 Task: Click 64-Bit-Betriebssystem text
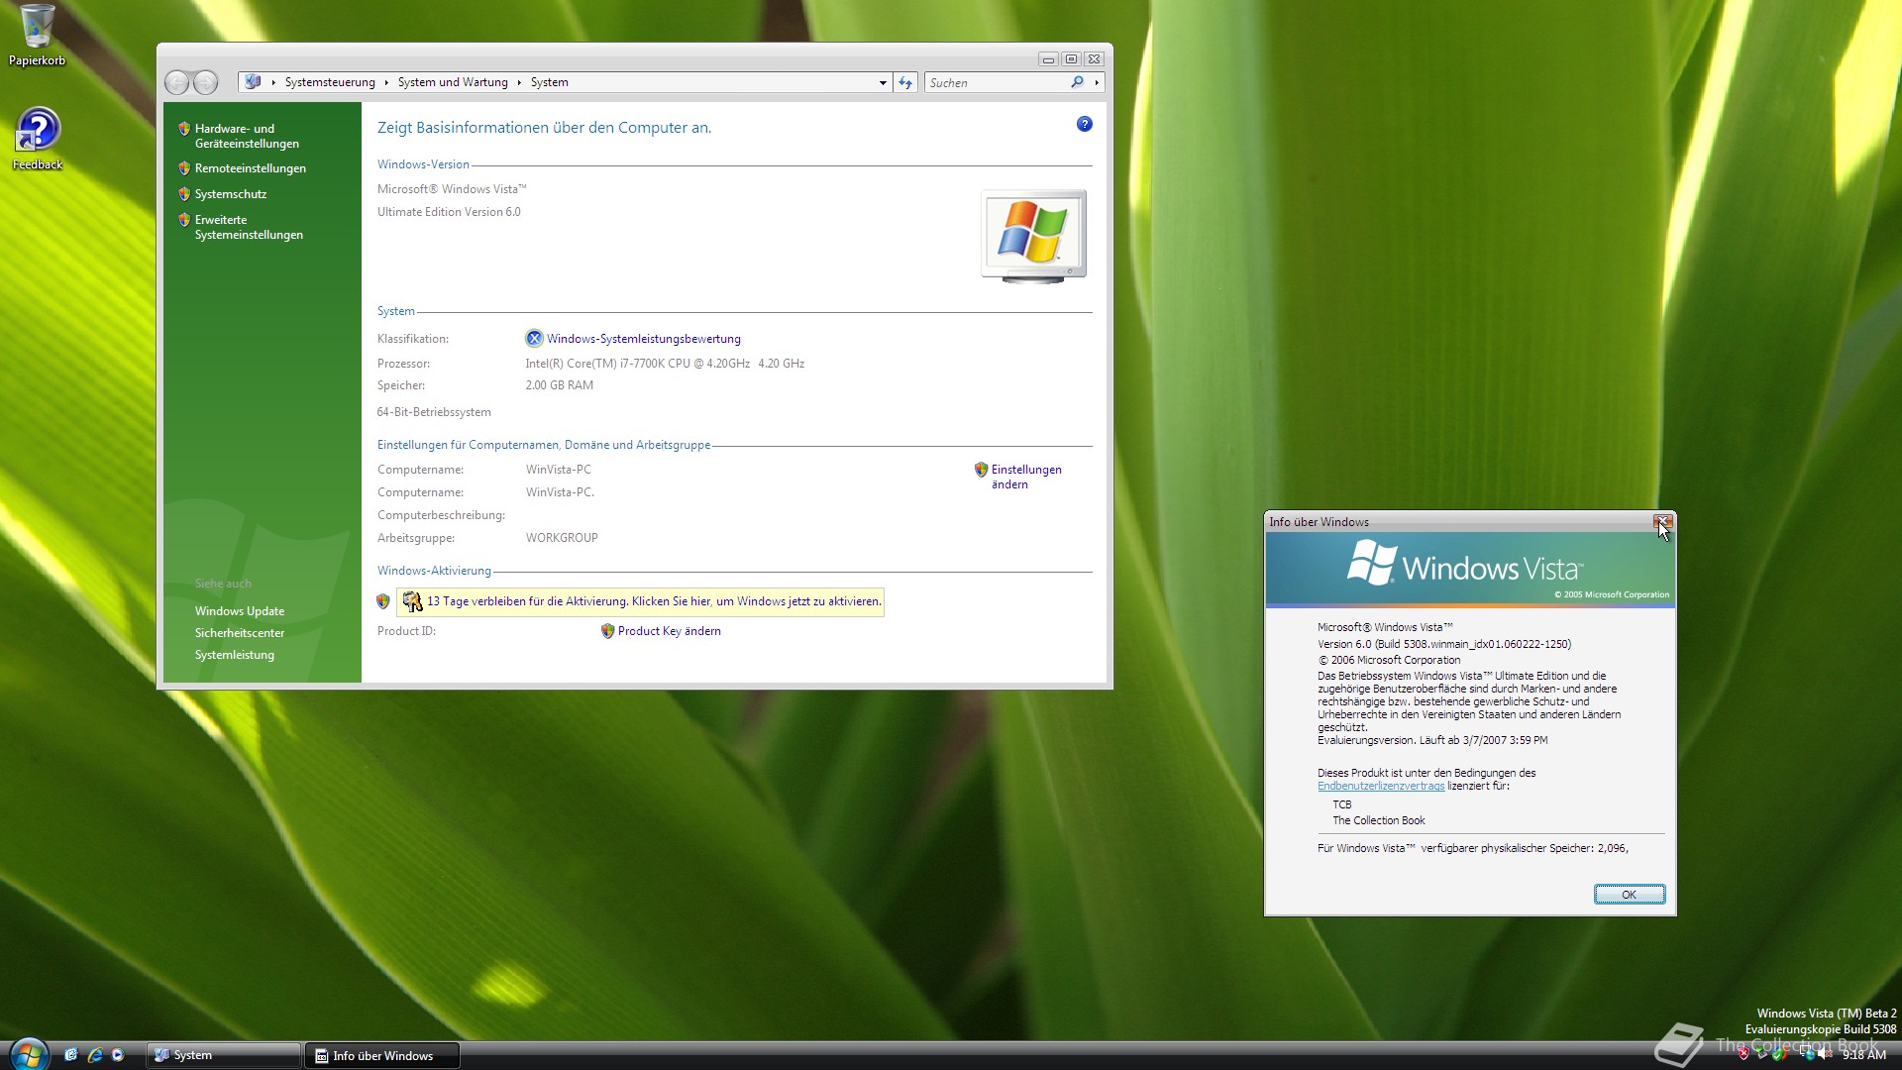point(434,412)
